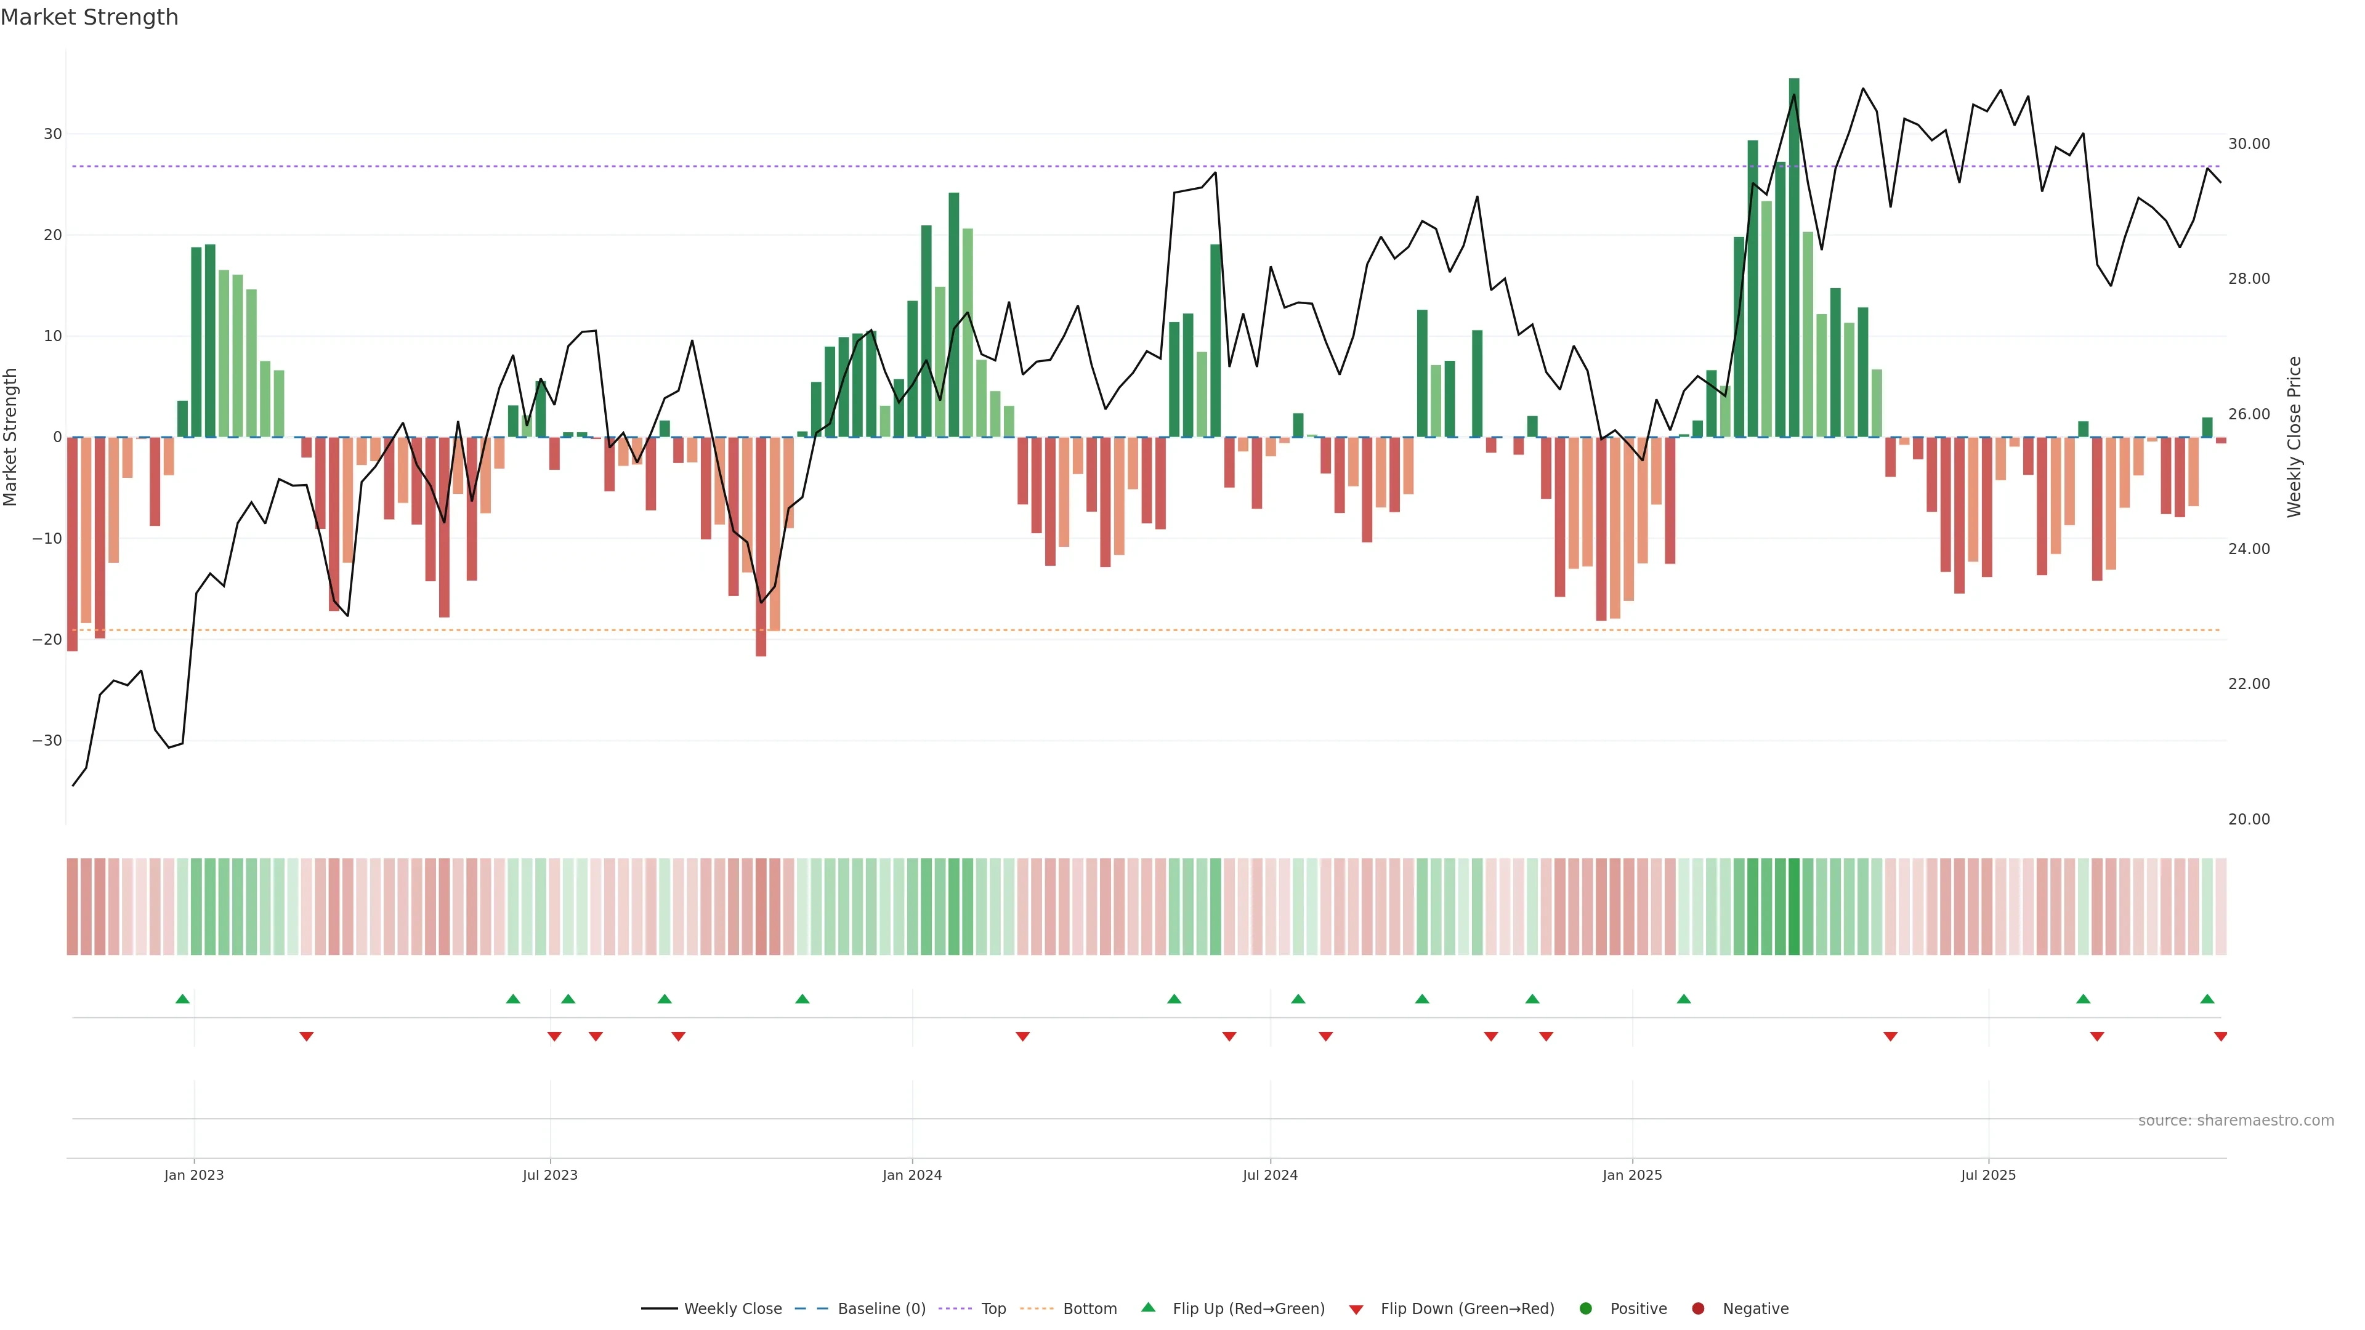
Task: Click the last red flip-down triangle marker
Action: tap(2220, 1036)
